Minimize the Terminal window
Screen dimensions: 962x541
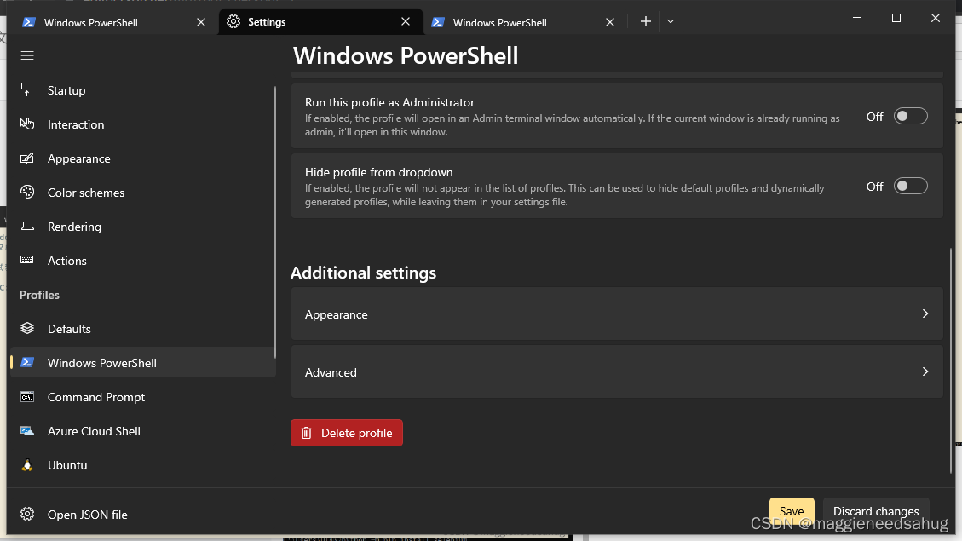pyautogui.click(x=857, y=18)
